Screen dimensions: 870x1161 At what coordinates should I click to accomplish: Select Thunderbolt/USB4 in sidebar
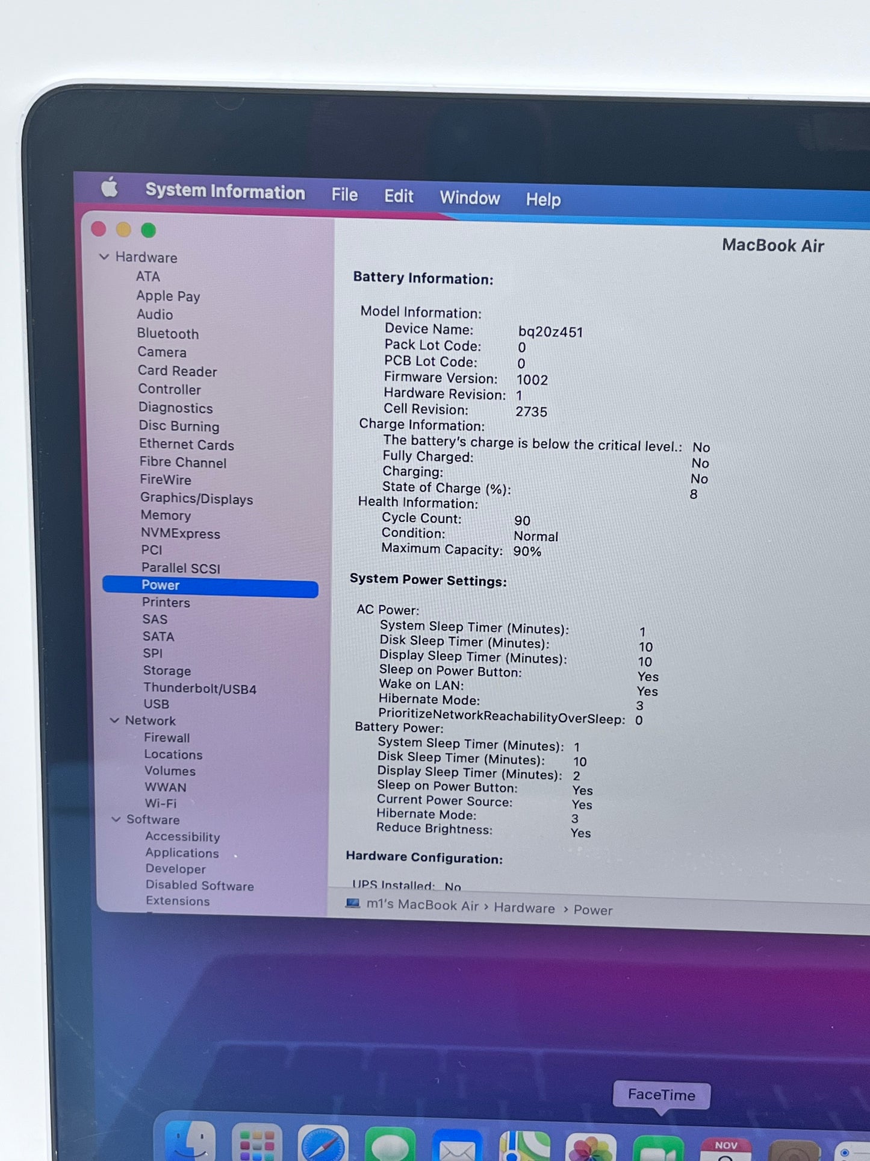coord(200,688)
